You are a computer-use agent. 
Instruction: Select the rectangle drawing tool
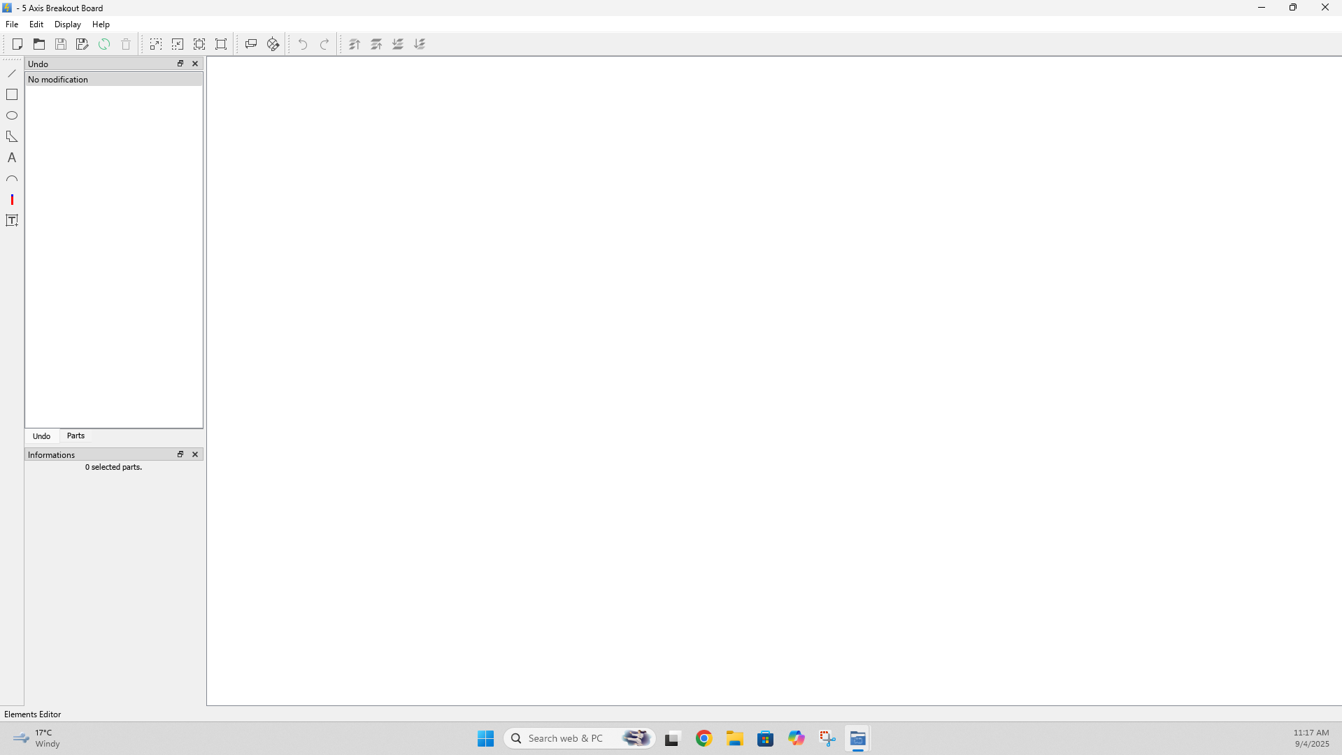[x=12, y=94]
